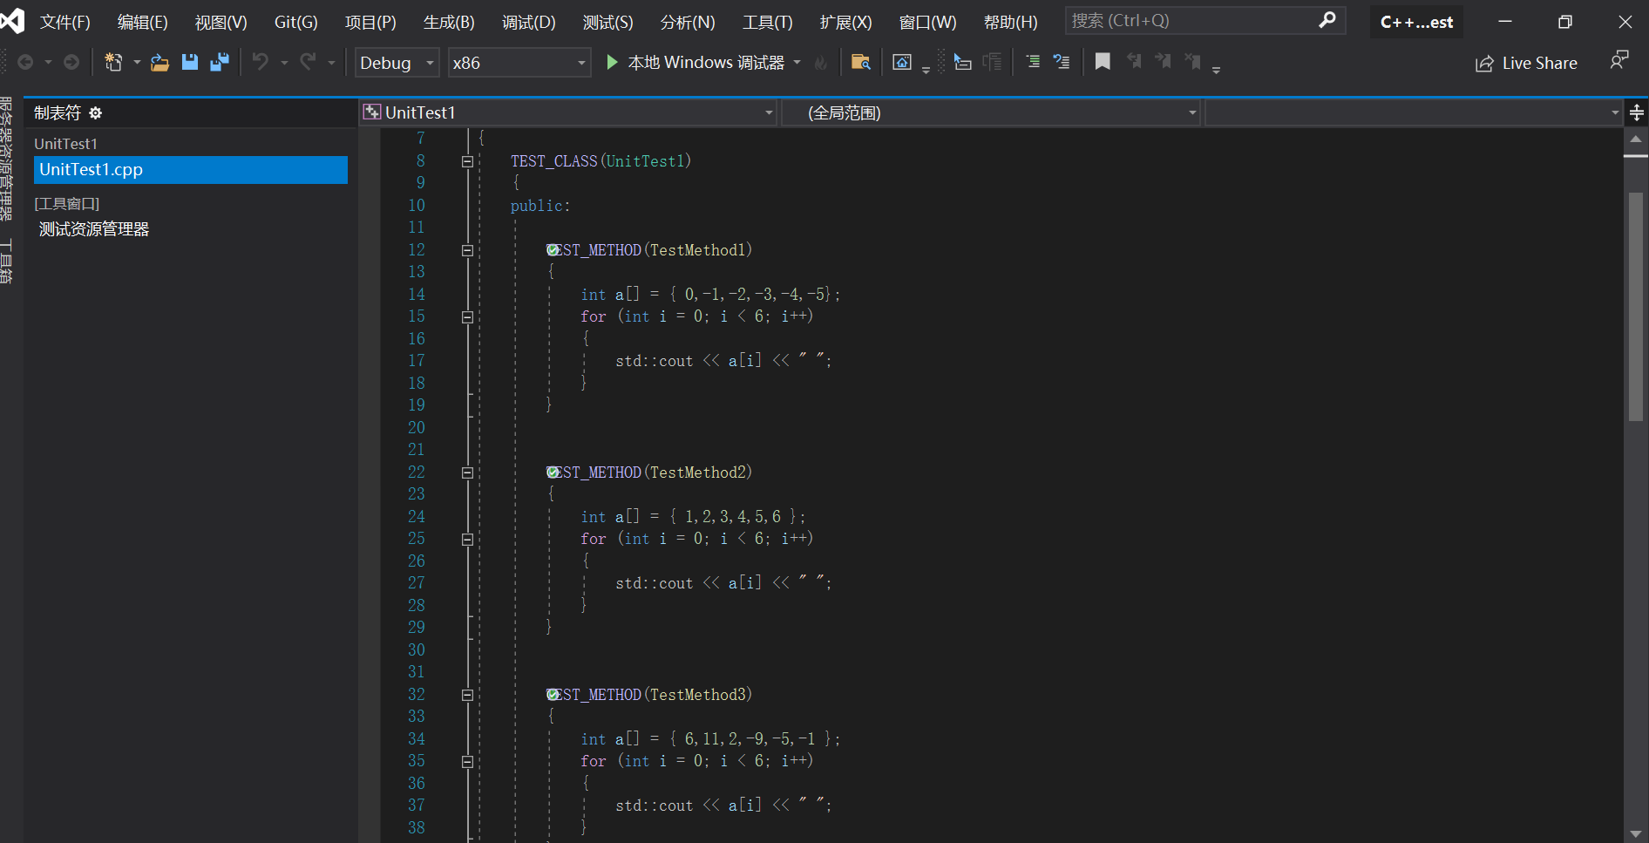Viewport: 1649px width, 843px height.
Task: Save all files with the double-disk icon
Action: click(x=220, y=62)
